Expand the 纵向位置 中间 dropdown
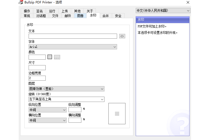210x140 pixels. pyautogui.click(x=48, y=110)
